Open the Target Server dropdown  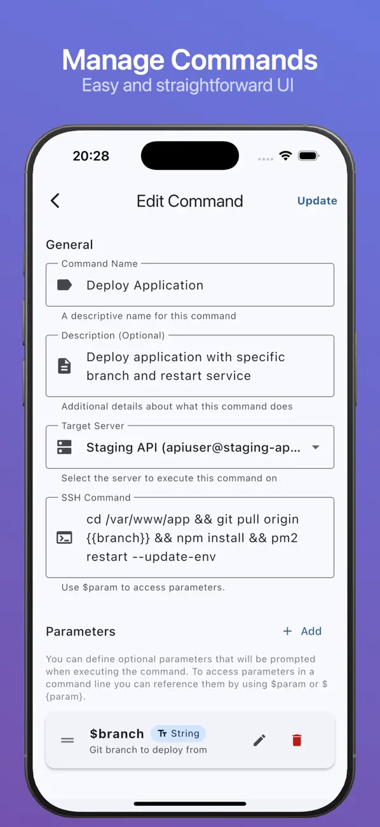(x=189, y=447)
